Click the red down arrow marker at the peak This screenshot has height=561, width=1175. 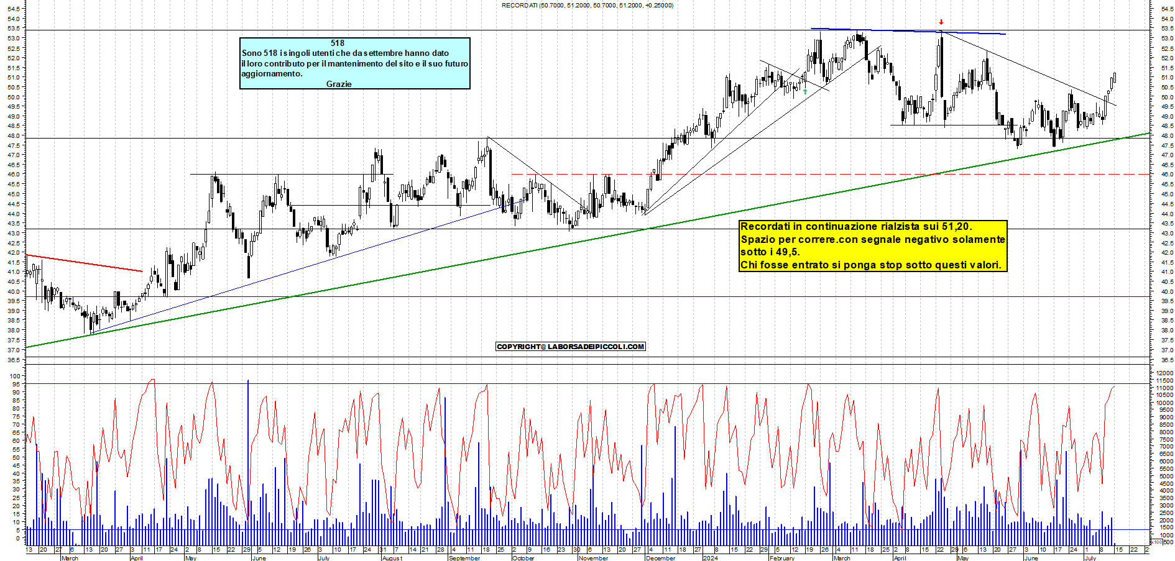click(941, 22)
